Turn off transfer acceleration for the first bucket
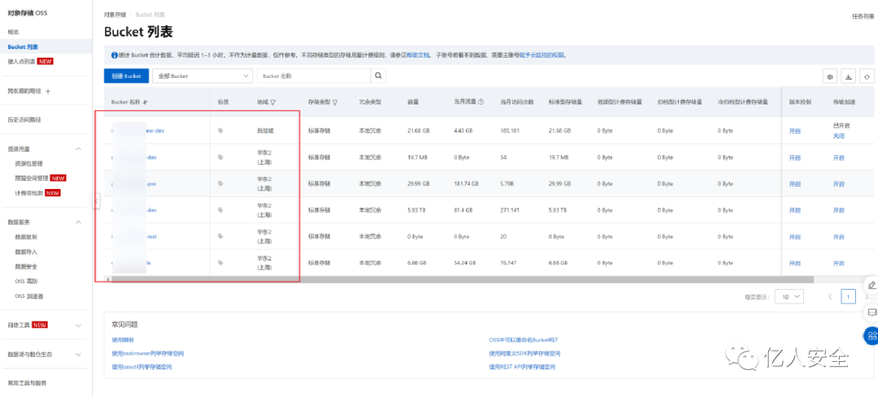Image resolution: width=878 pixels, height=396 pixels. (x=838, y=136)
